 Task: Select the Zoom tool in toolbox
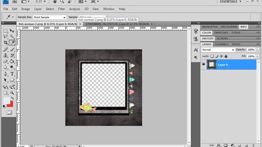[x=12, y=93]
